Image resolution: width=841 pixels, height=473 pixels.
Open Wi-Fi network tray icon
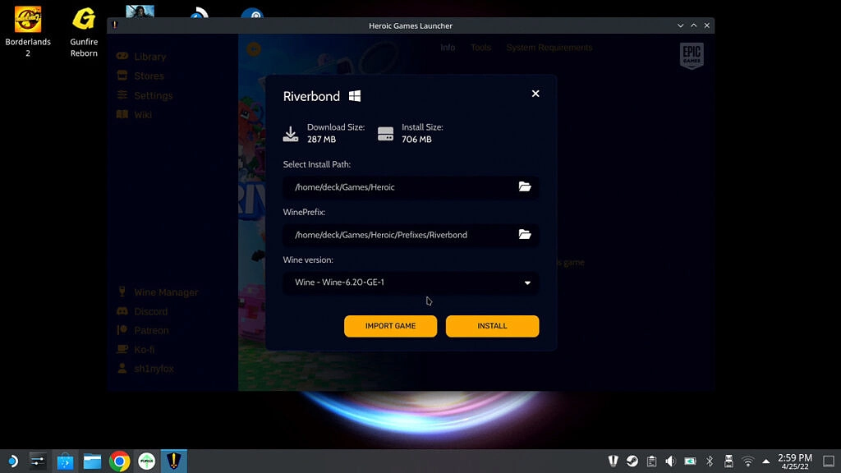[747, 462]
